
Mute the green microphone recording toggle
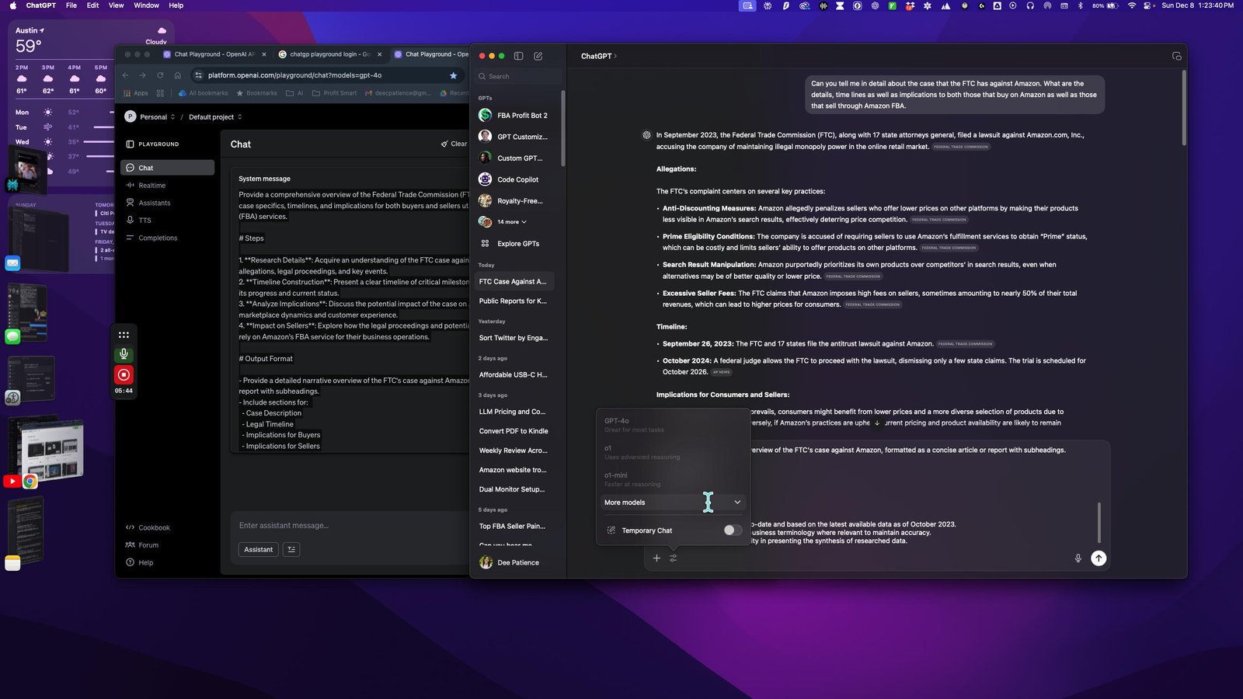124,354
